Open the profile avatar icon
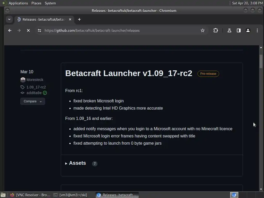 [248, 30]
